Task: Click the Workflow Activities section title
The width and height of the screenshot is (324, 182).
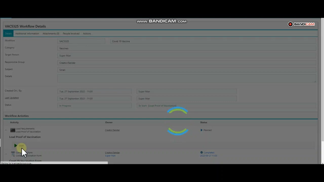Action: click(17, 116)
